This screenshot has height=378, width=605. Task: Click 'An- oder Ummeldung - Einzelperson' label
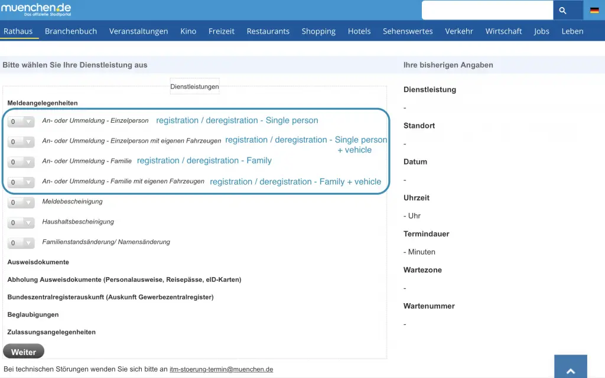[x=95, y=121]
